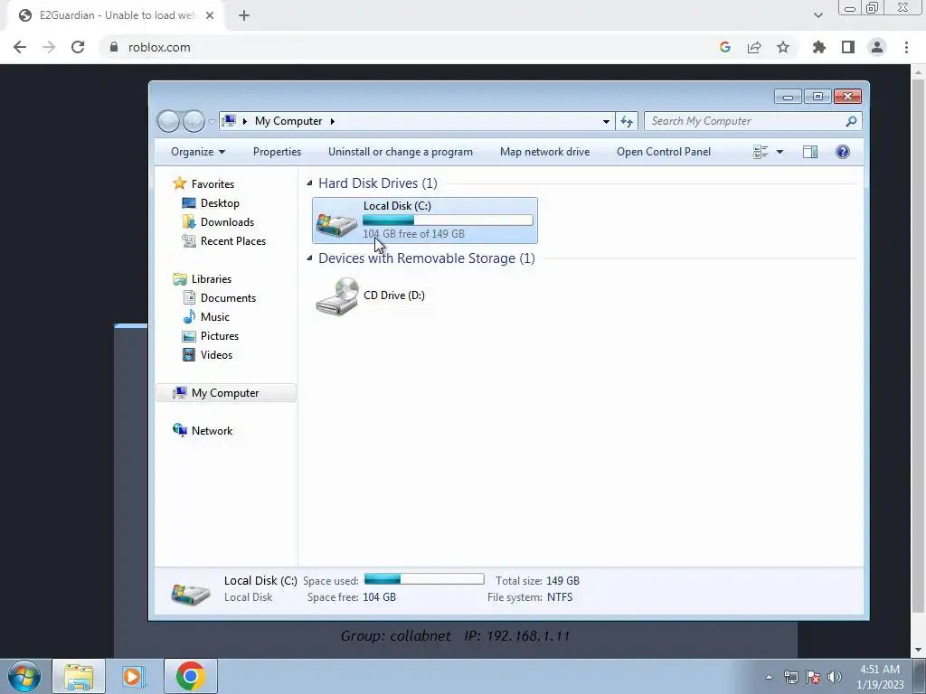This screenshot has width=926, height=694.
Task: Open the volume speaker icon
Action: [834, 677]
